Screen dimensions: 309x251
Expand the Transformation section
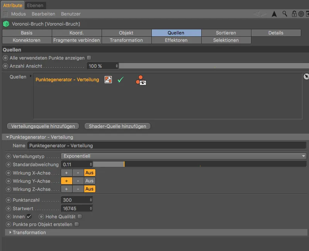10,232
